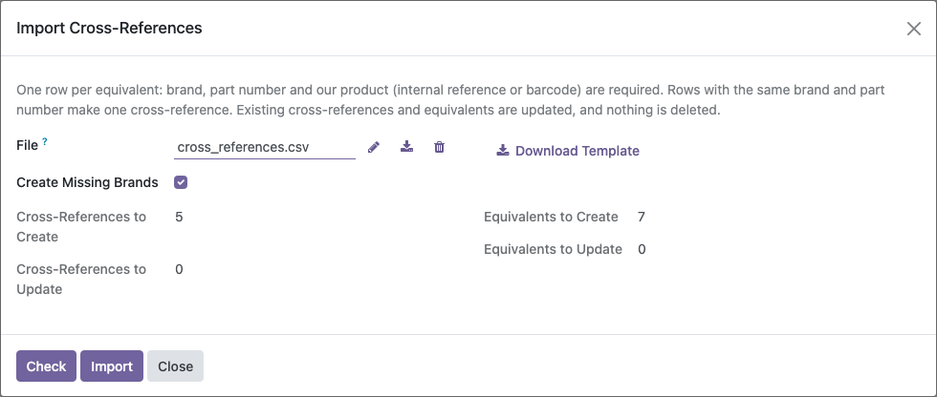Click the 'One row per equivalent' help text
This screenshot has width=937, height=397.
click(450, 100)
